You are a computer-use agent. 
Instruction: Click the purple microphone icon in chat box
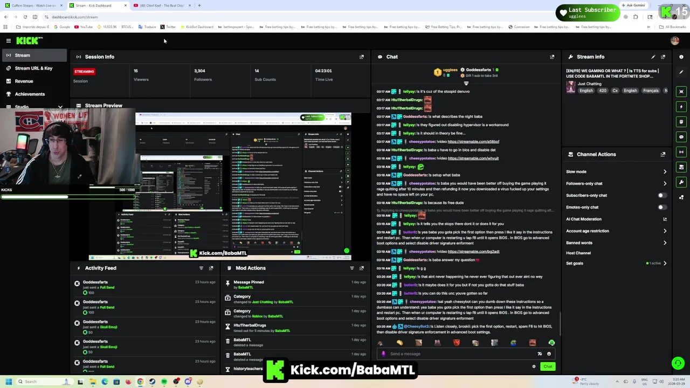(383, 354)
